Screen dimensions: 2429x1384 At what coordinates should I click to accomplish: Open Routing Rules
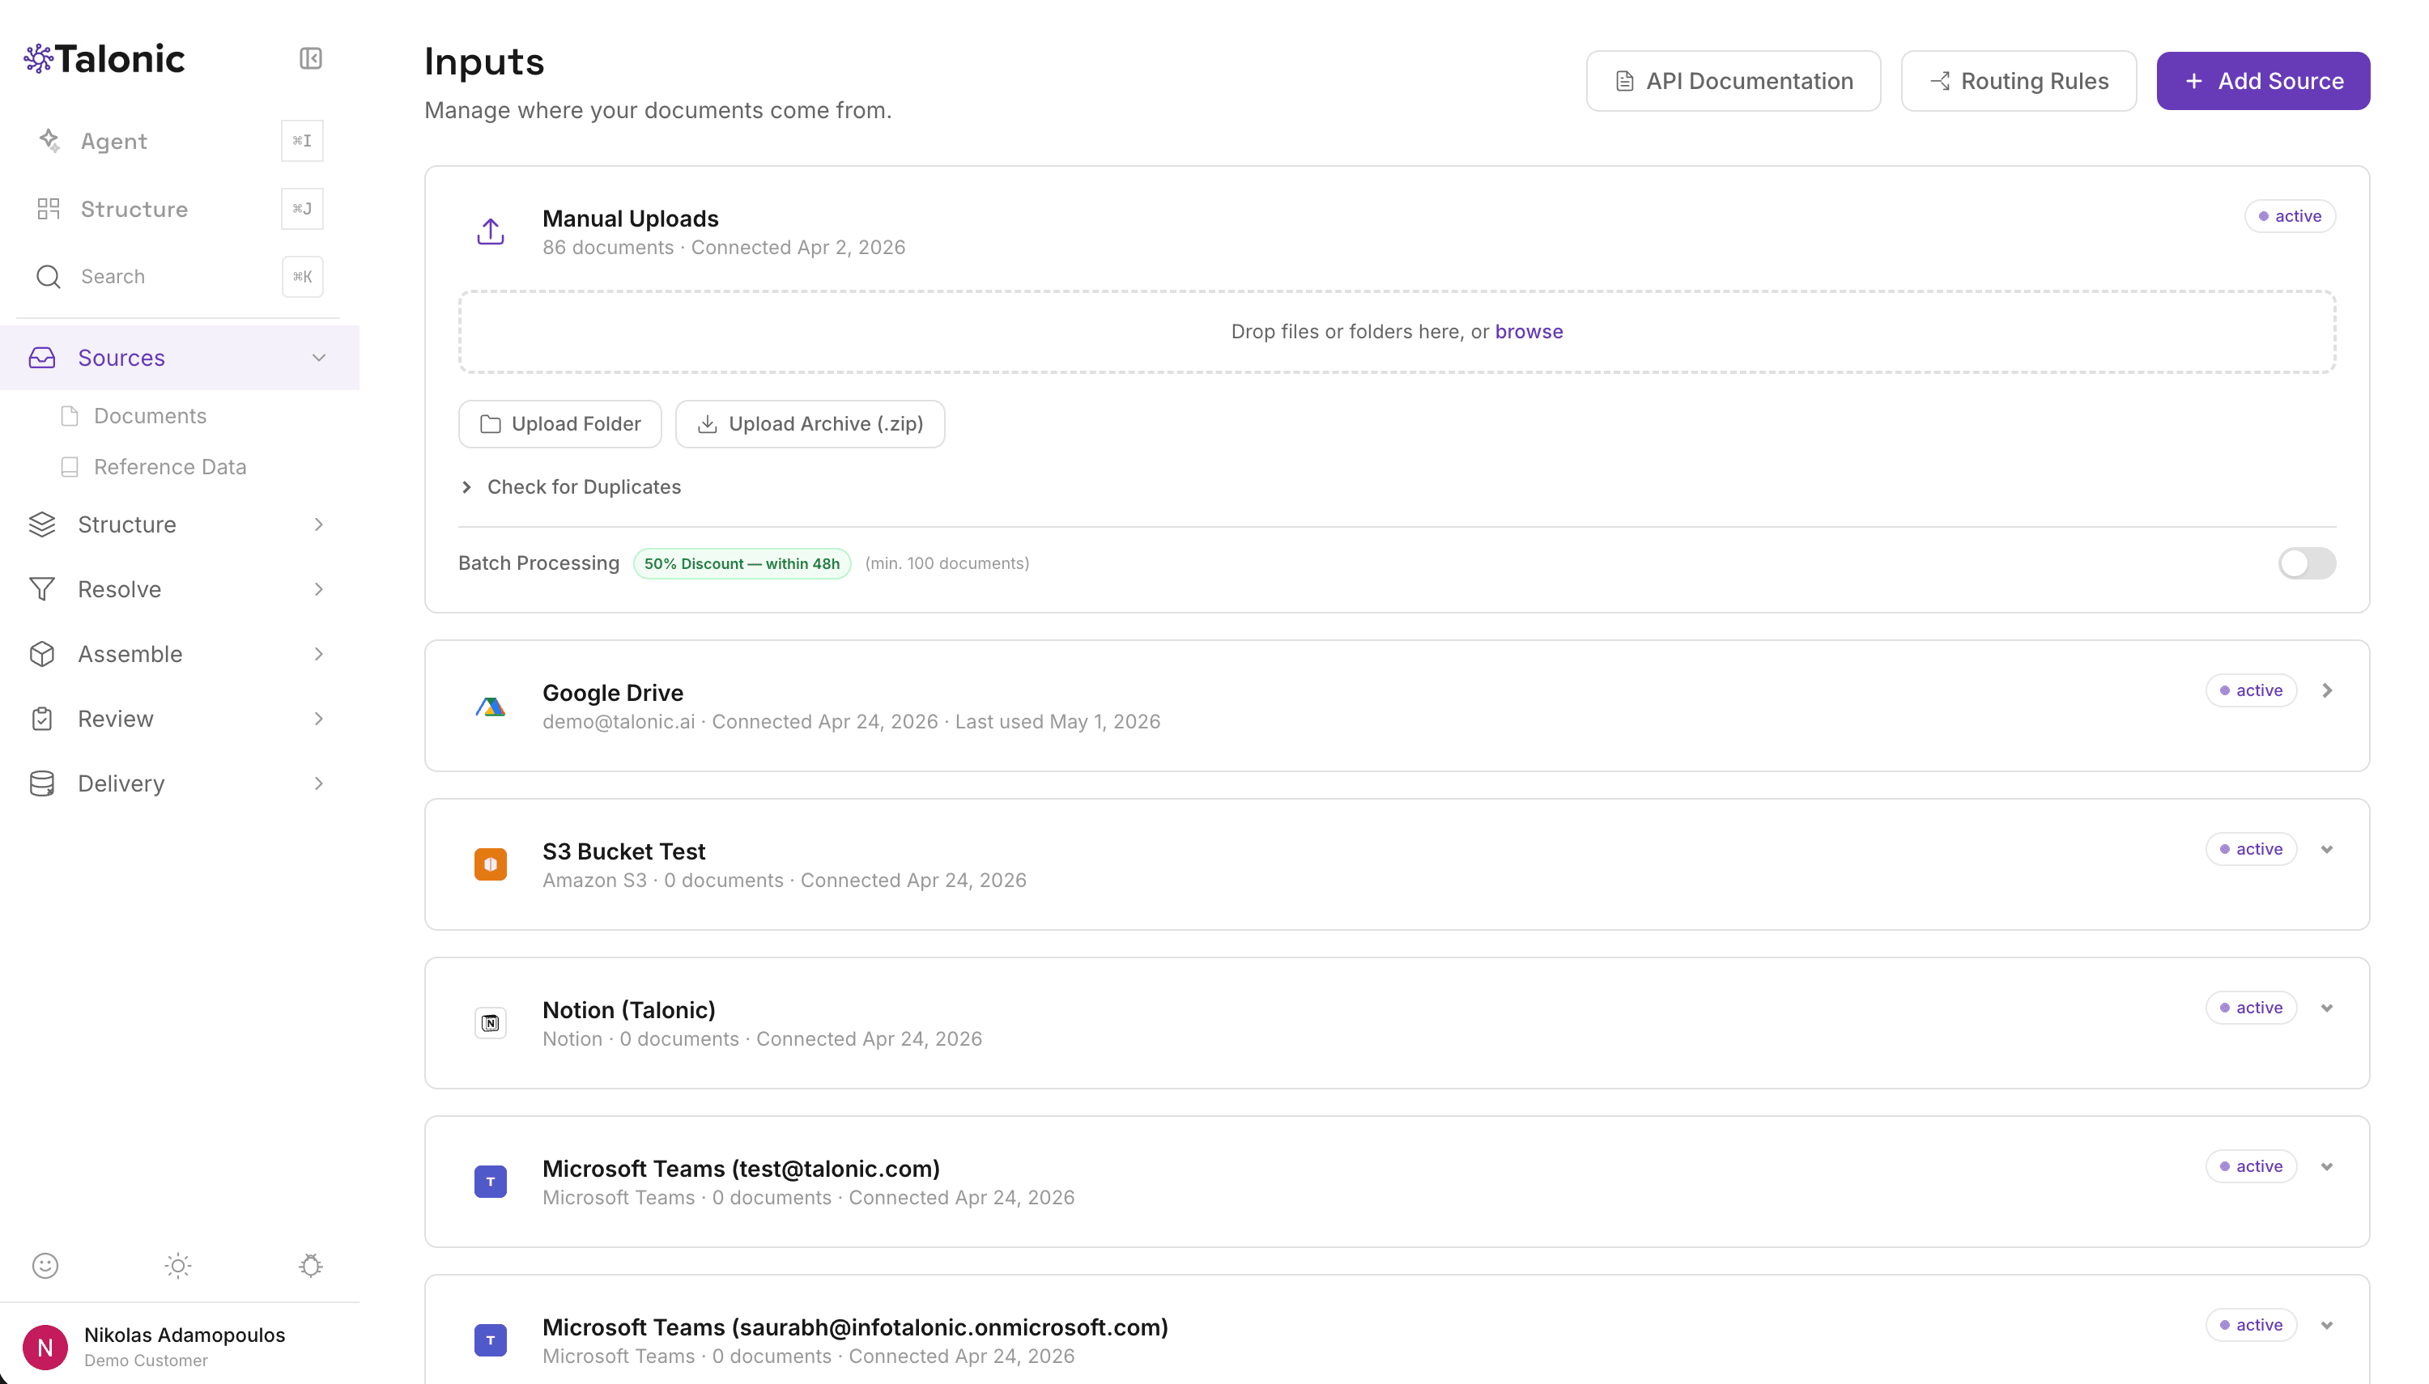[2018, 82]
